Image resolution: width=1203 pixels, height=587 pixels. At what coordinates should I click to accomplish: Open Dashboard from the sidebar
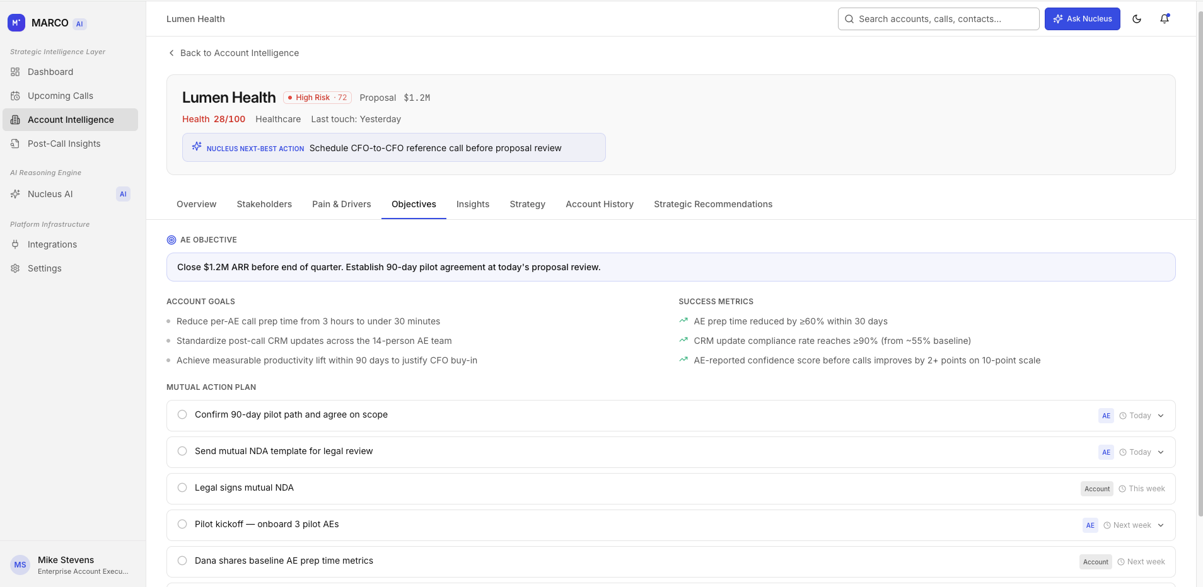(x=70, y=72)
